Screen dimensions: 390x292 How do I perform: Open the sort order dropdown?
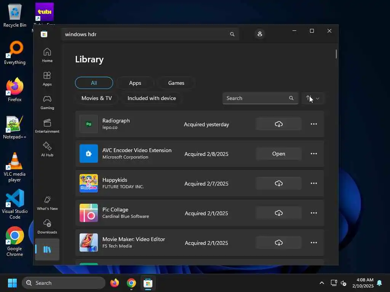[313, 98]
